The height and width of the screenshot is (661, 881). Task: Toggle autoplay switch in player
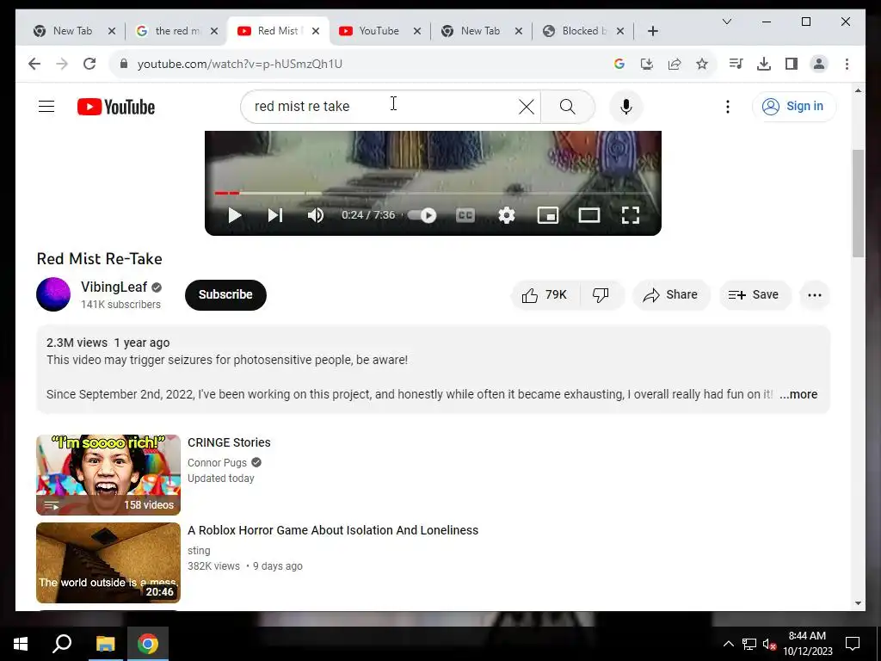click(422, 215)
